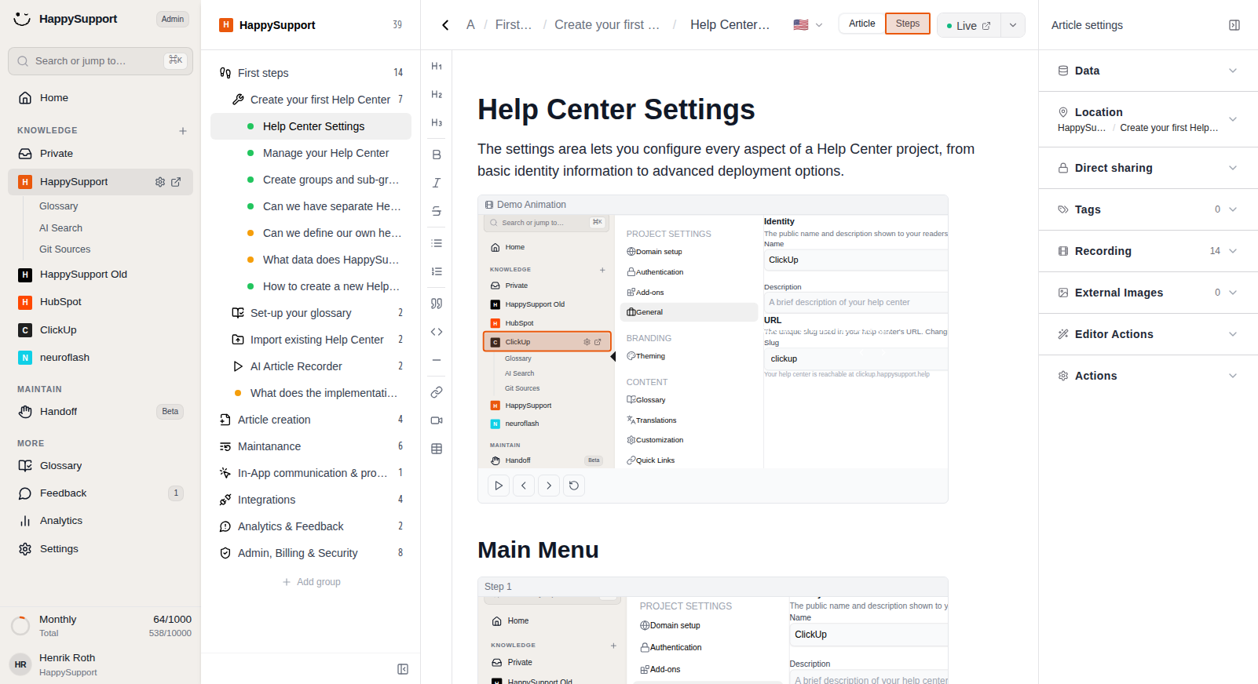This screenshot has width=1258, height=684.
Task: Open the HappySupport Old project
Action: click(x=101, y=275)
